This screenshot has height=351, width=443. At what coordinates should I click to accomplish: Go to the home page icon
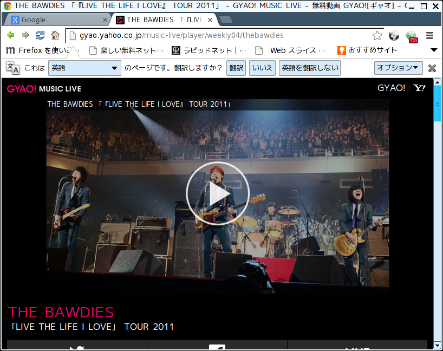tap(55, 35)
